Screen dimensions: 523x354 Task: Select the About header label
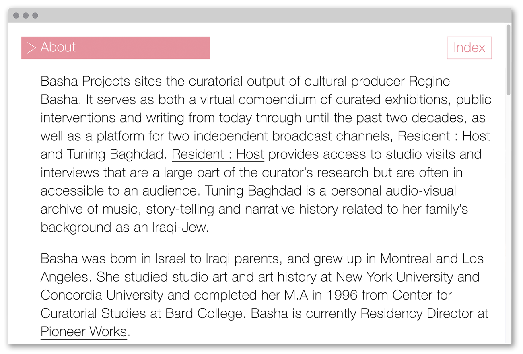[x=58, y=47]
